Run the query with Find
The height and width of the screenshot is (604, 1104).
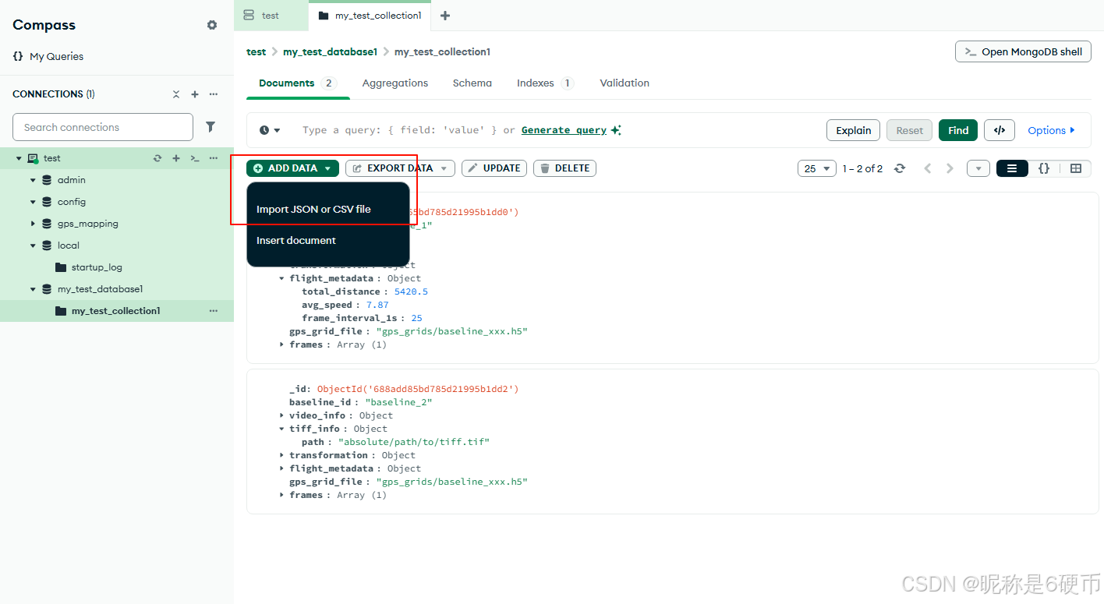[x=958, y=130]
